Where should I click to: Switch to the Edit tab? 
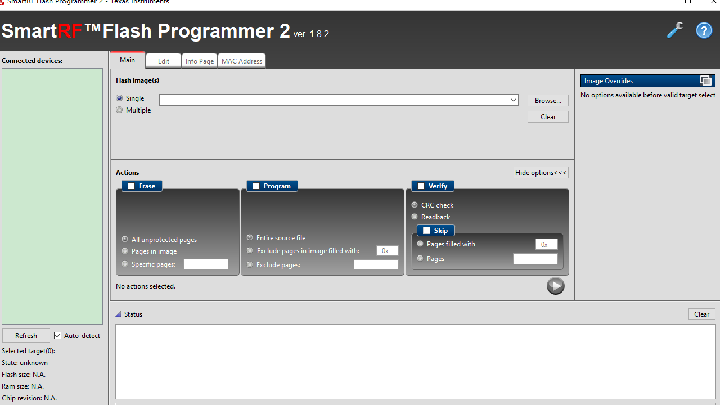tap(164, 61)
